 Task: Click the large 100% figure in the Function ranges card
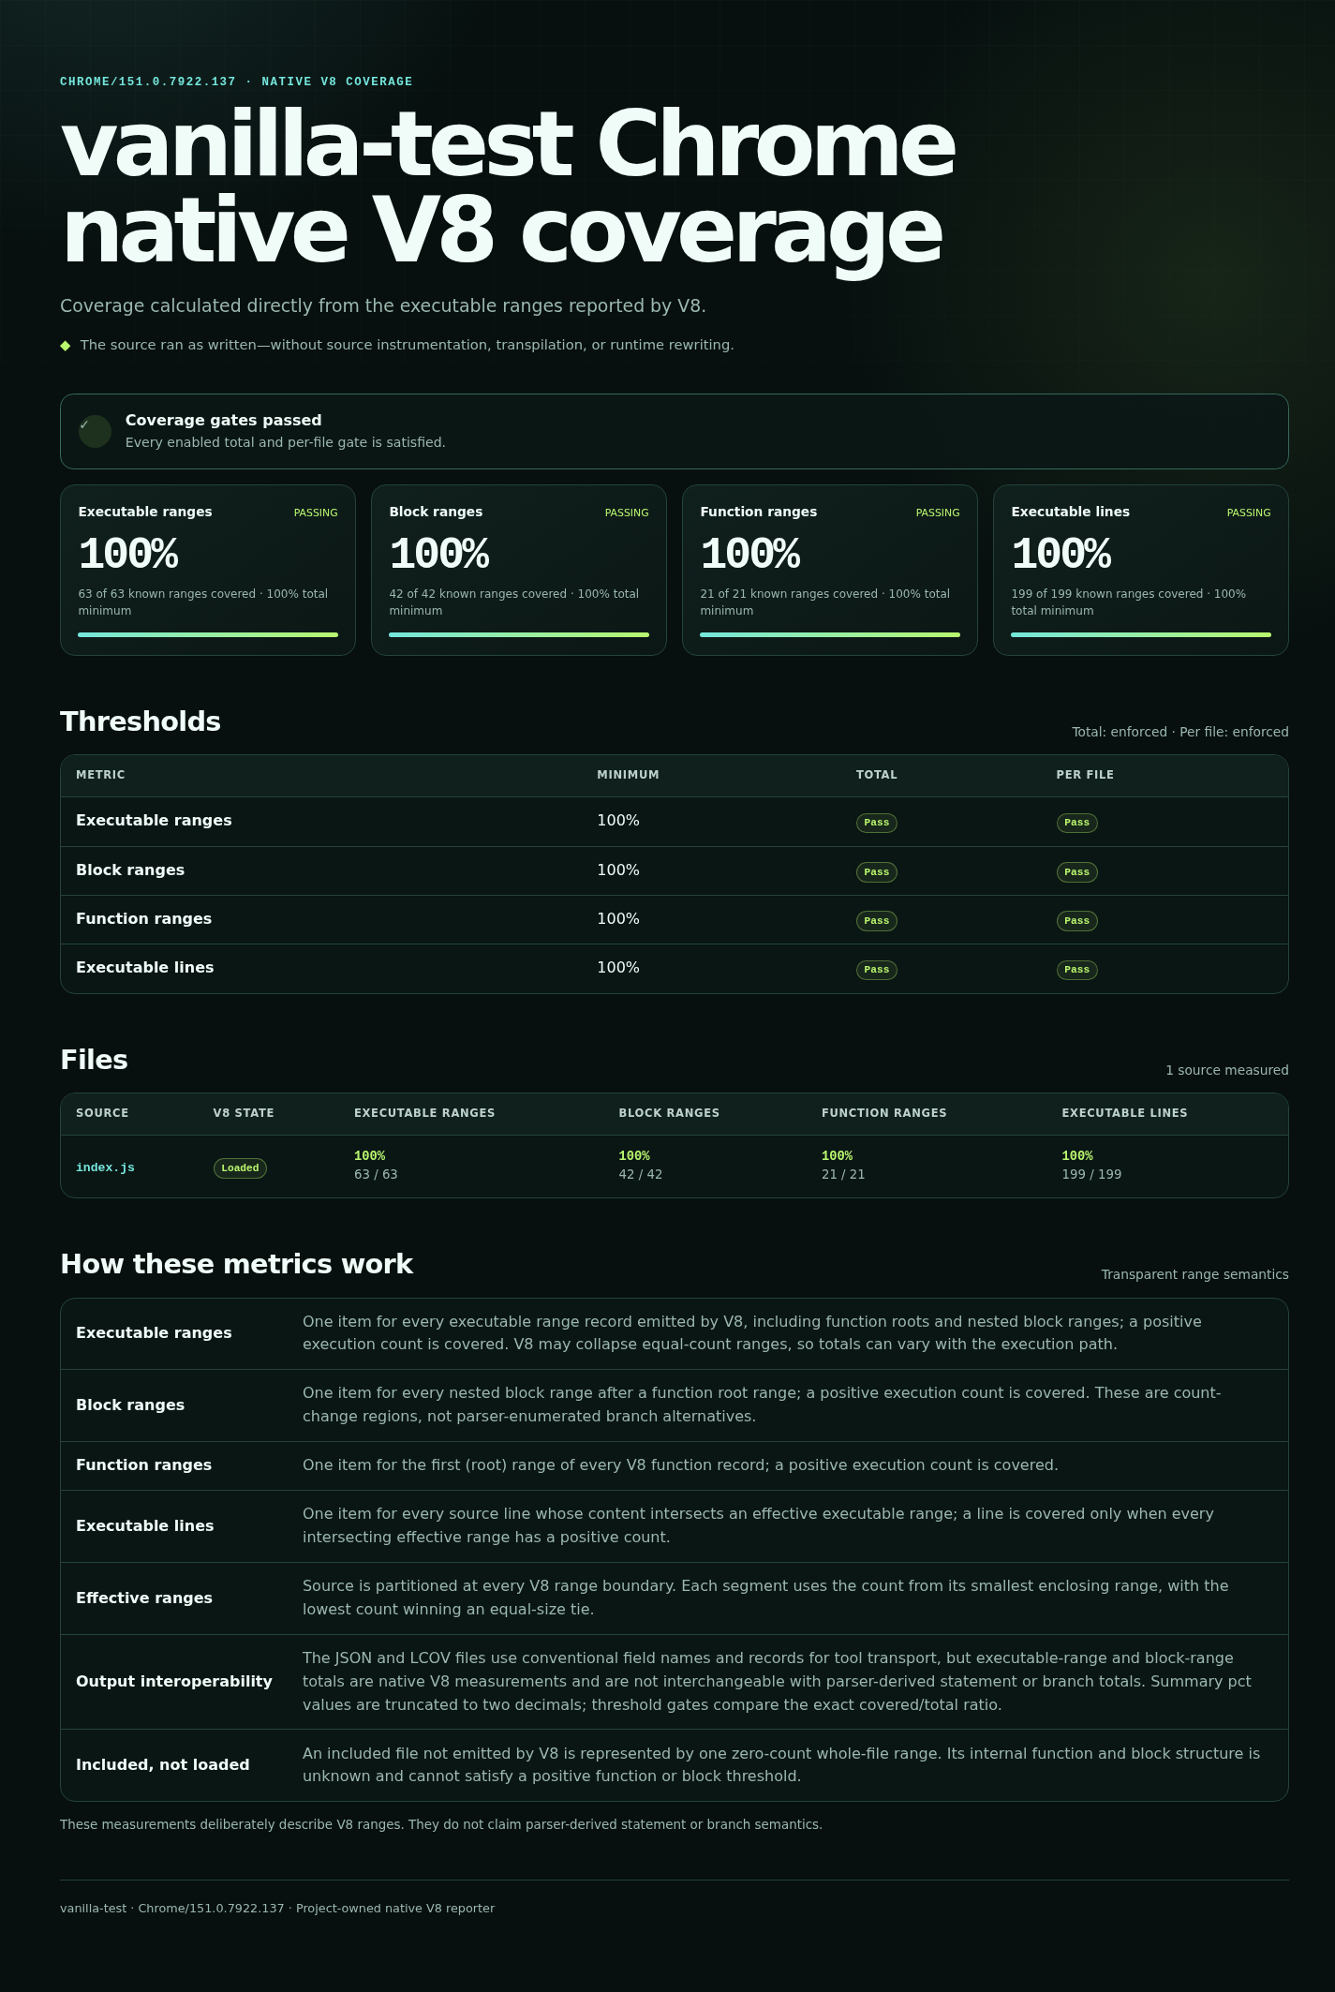[x=750, y=554]
